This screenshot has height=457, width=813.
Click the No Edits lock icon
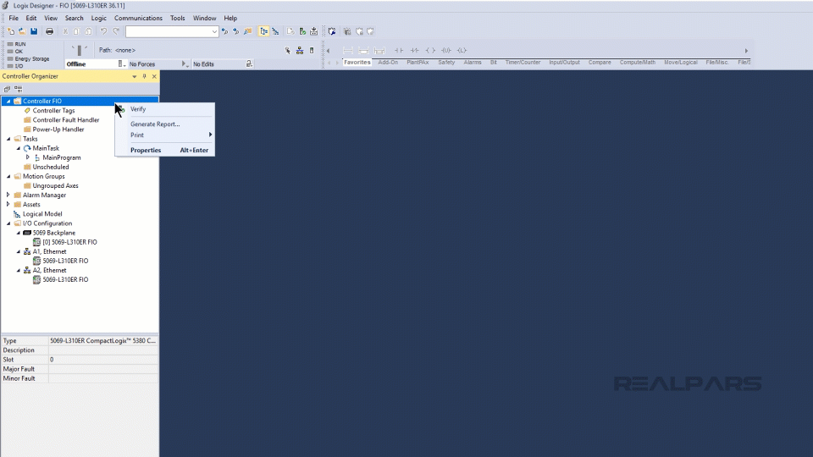pos(249,63)
